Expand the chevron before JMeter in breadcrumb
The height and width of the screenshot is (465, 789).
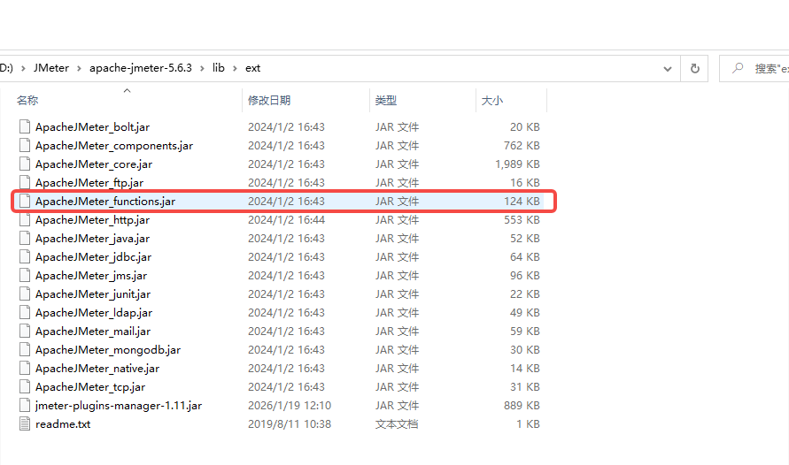click(23, 68)
